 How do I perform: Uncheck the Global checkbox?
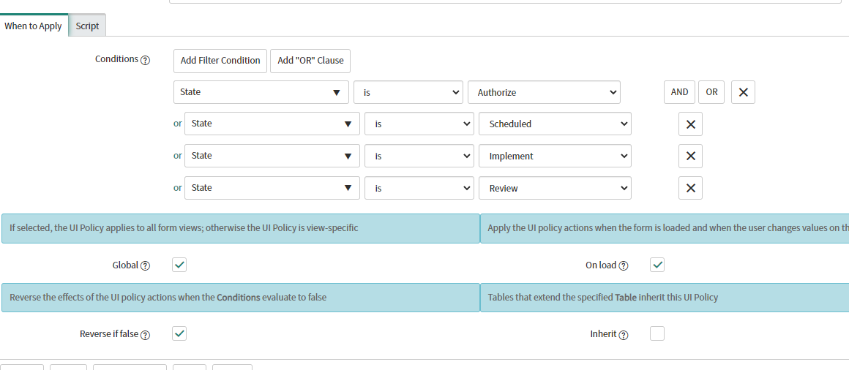pyautogui.click(x=179, y=265)
